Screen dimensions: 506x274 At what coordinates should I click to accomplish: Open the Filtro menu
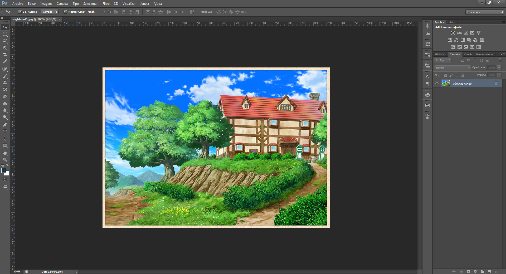coord(106,4)
